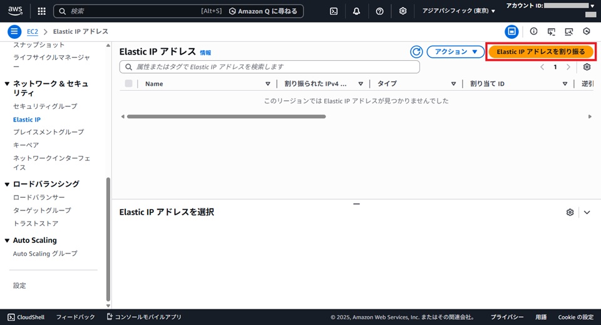This screenshot has height=325, width=601.
Task: Refresh the Elastic IP list
Action: (x=416, y=52)
